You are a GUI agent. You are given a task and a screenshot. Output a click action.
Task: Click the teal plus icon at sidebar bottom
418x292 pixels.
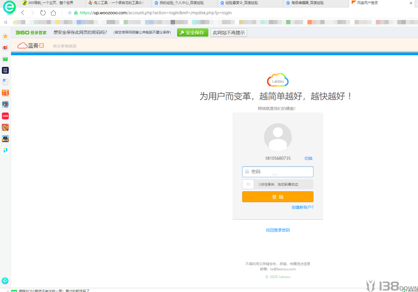point(5,280)
